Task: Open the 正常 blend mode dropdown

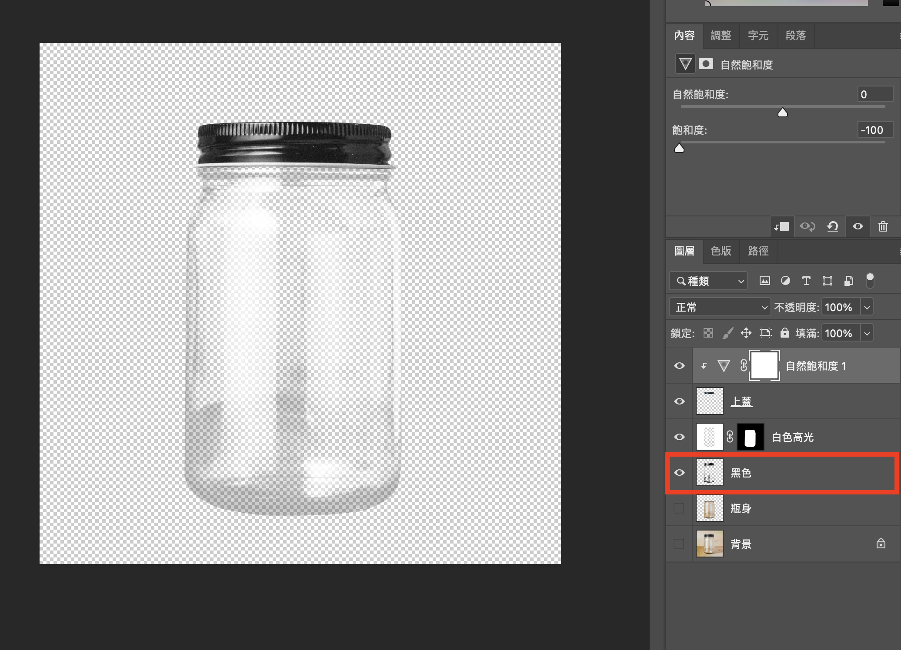Action: (720, 307)
